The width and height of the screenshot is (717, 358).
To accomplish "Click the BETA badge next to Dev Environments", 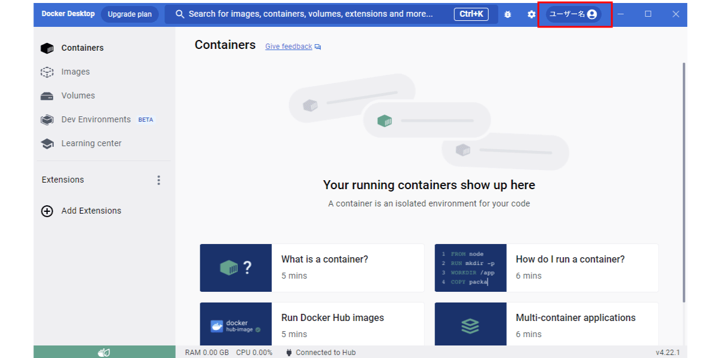I will coord(146,120).
